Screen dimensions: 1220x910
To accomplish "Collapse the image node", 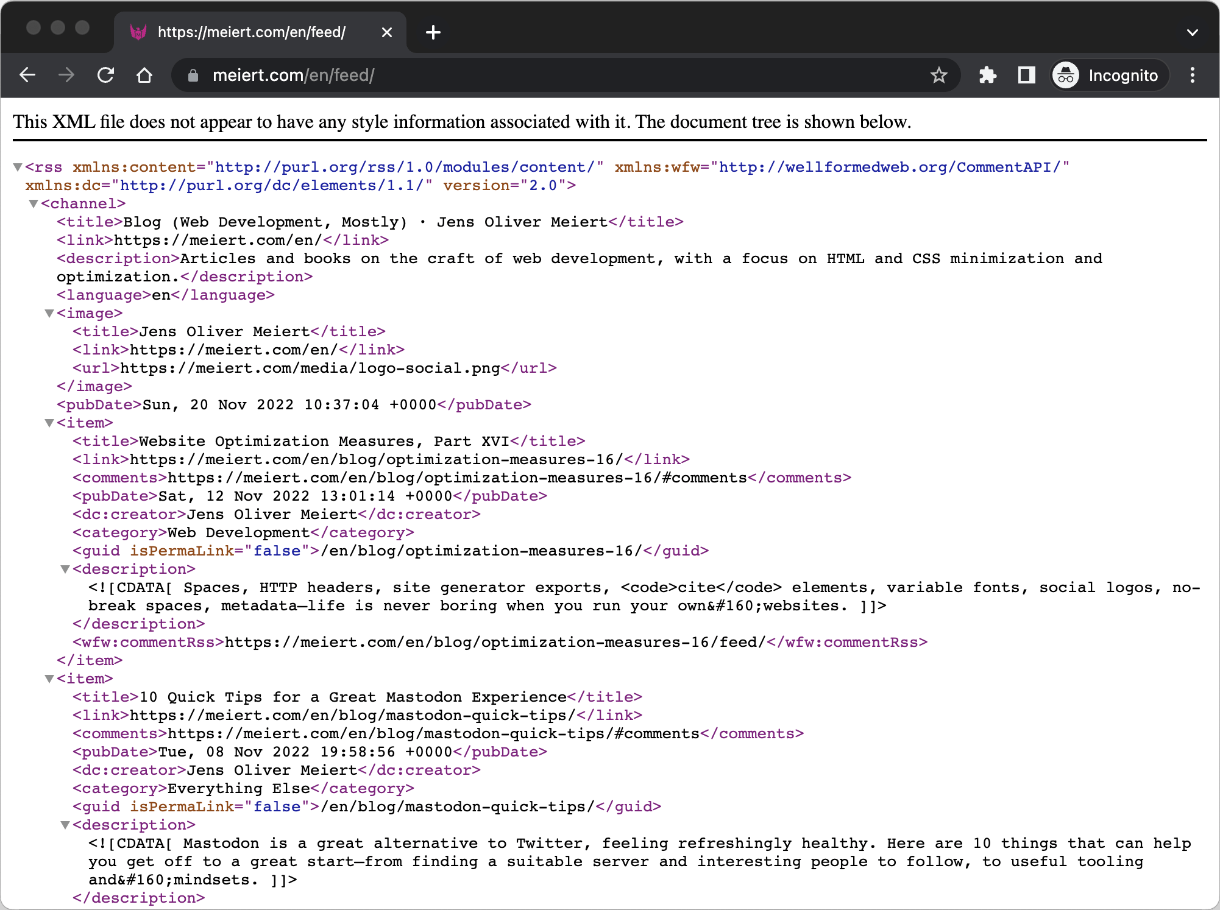I will (49, 313).
